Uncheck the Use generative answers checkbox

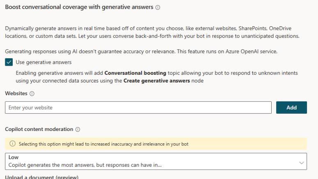pos(9,62)
